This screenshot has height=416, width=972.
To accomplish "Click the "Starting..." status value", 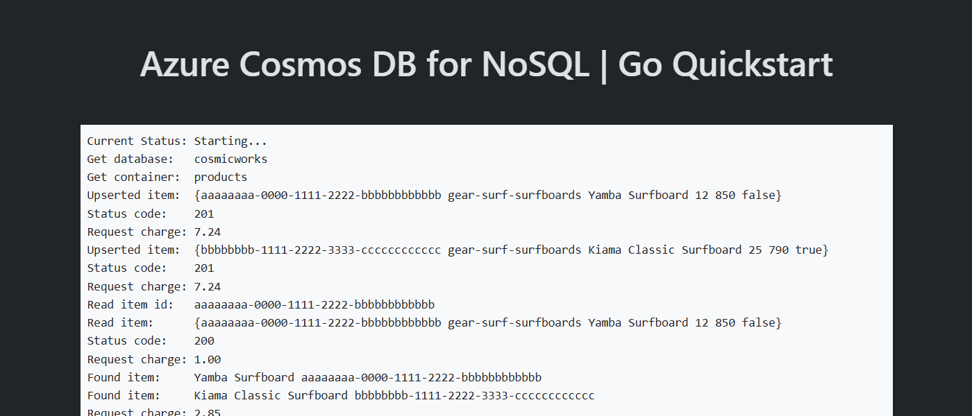I will coord(231,141).
